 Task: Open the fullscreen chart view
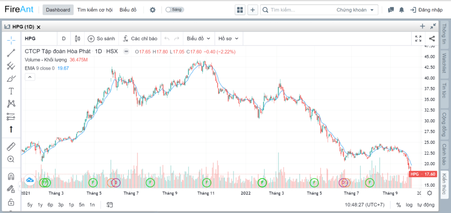(x=418, y=38)
